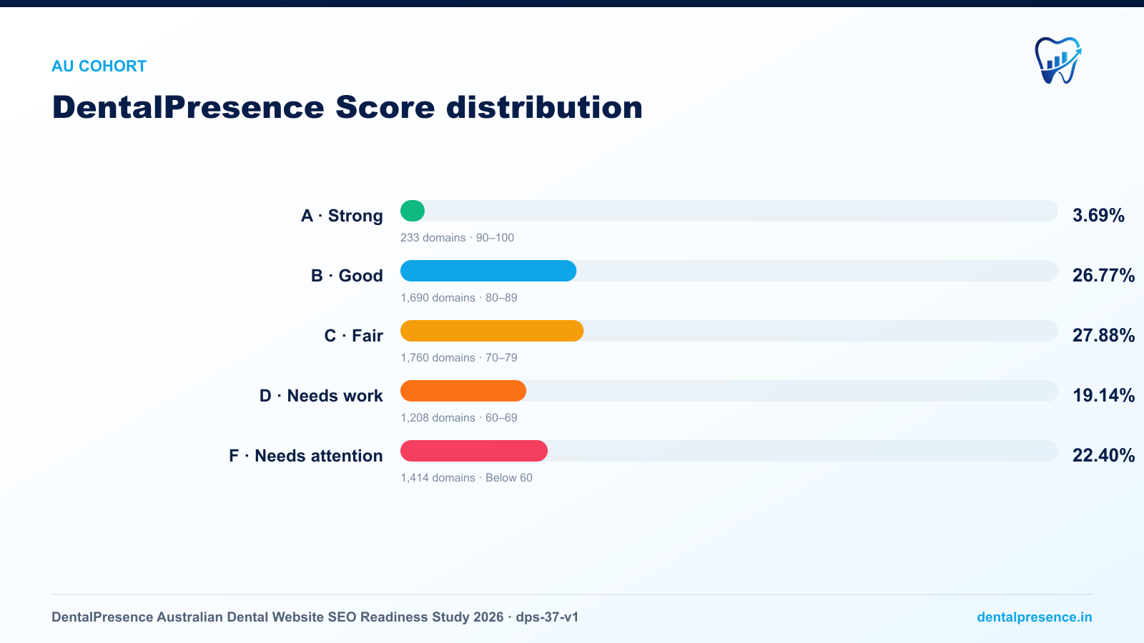The width and height of the screenshot is (1144, 643).
Task: Click the 'AU COHORT' heading
Action: click(99, 66)
